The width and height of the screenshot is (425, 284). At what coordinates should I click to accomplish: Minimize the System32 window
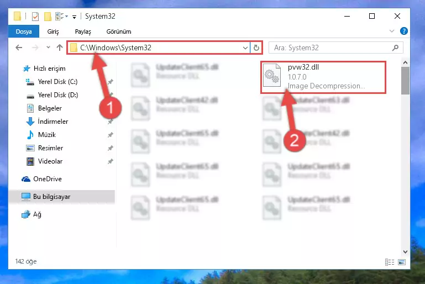[x=347, y=16]
